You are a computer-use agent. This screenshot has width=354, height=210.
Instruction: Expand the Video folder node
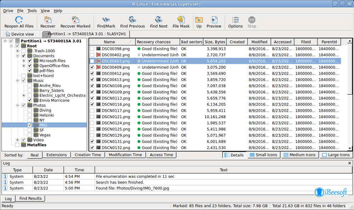click(x=17, y=140)
